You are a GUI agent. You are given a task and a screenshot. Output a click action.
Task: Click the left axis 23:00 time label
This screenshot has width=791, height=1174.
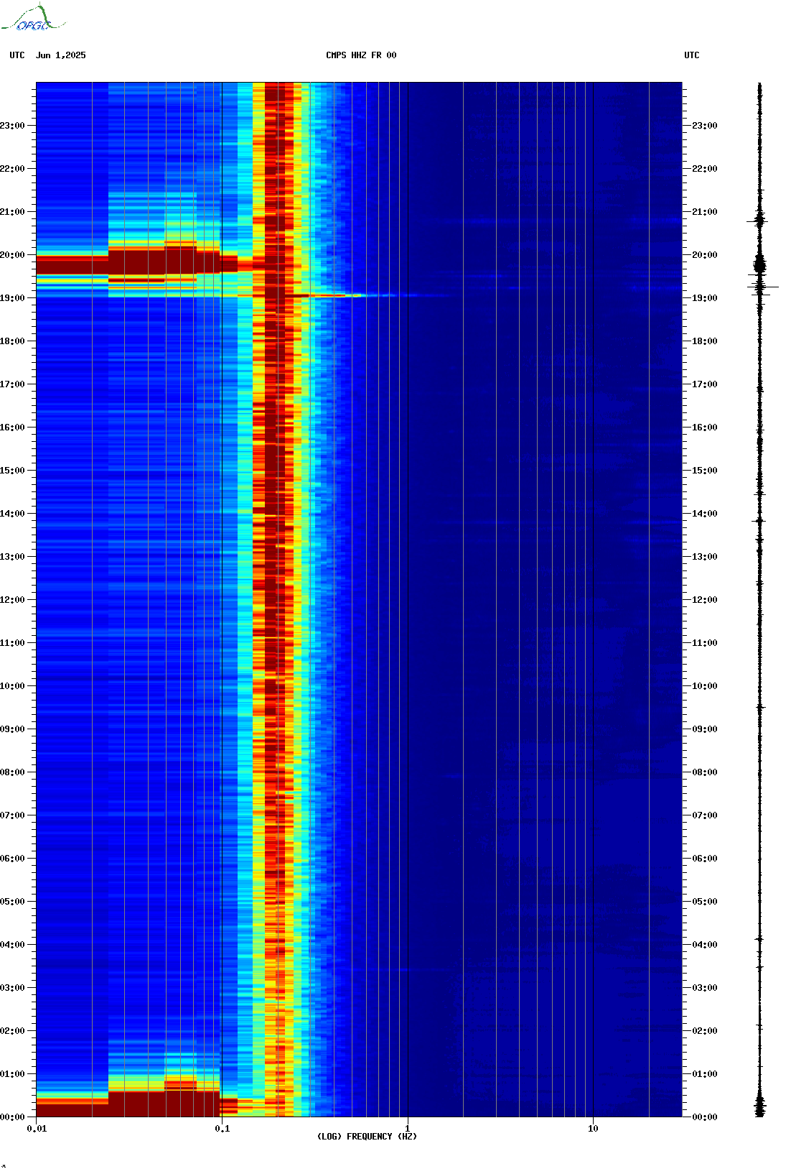(12, 126)
